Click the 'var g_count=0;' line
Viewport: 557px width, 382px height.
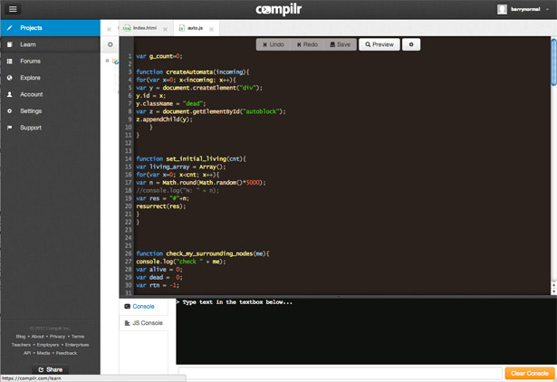[x=159, y=56]
